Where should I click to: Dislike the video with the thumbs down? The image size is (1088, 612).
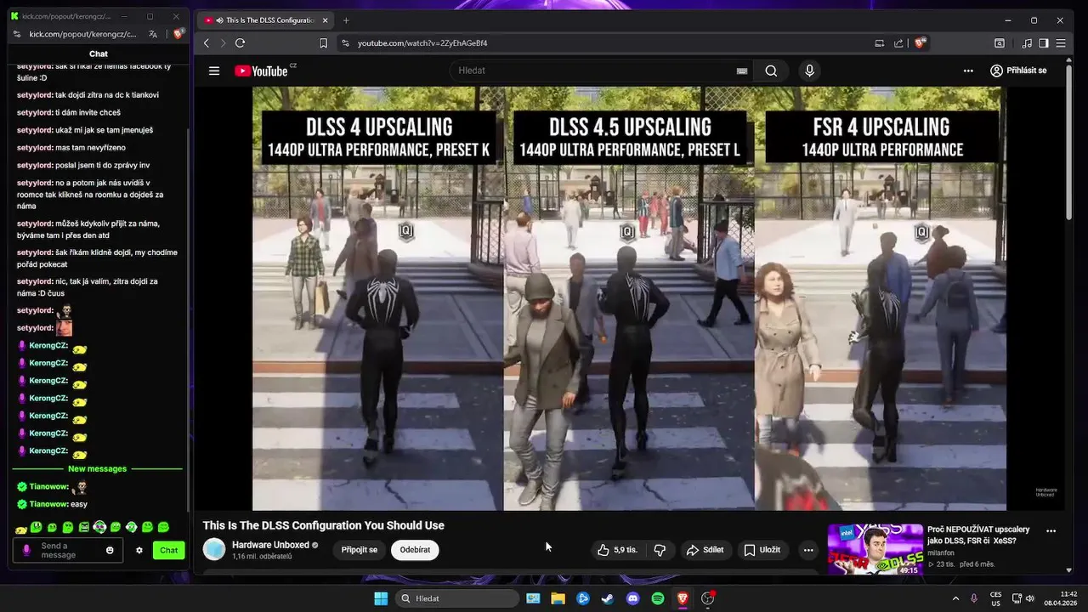point(660,550)
